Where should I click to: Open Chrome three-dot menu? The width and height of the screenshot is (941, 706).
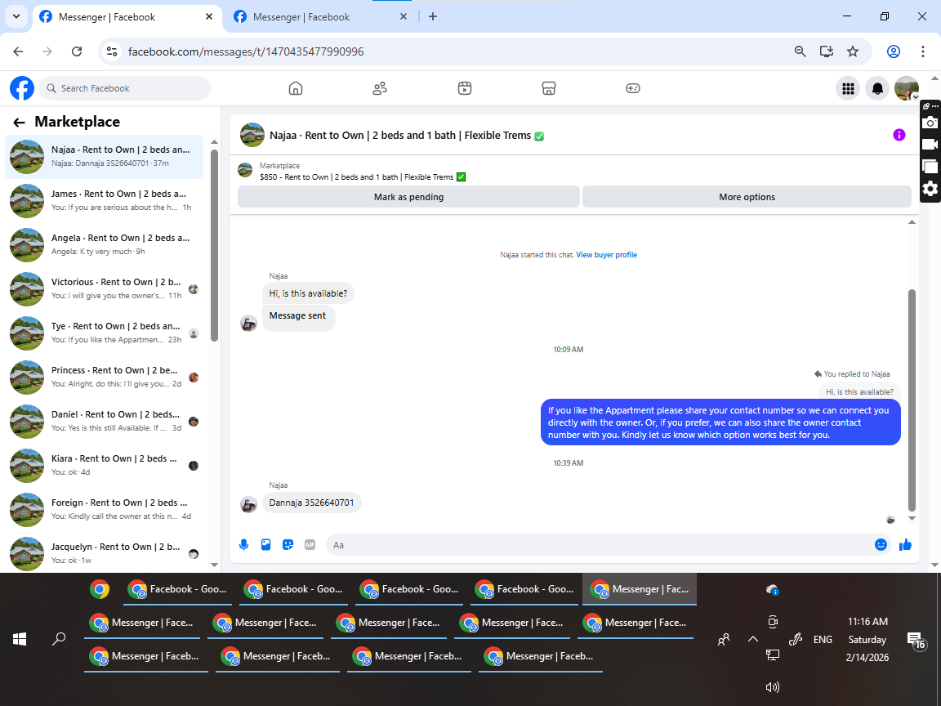pyautogui.click(x=923, y=51)
